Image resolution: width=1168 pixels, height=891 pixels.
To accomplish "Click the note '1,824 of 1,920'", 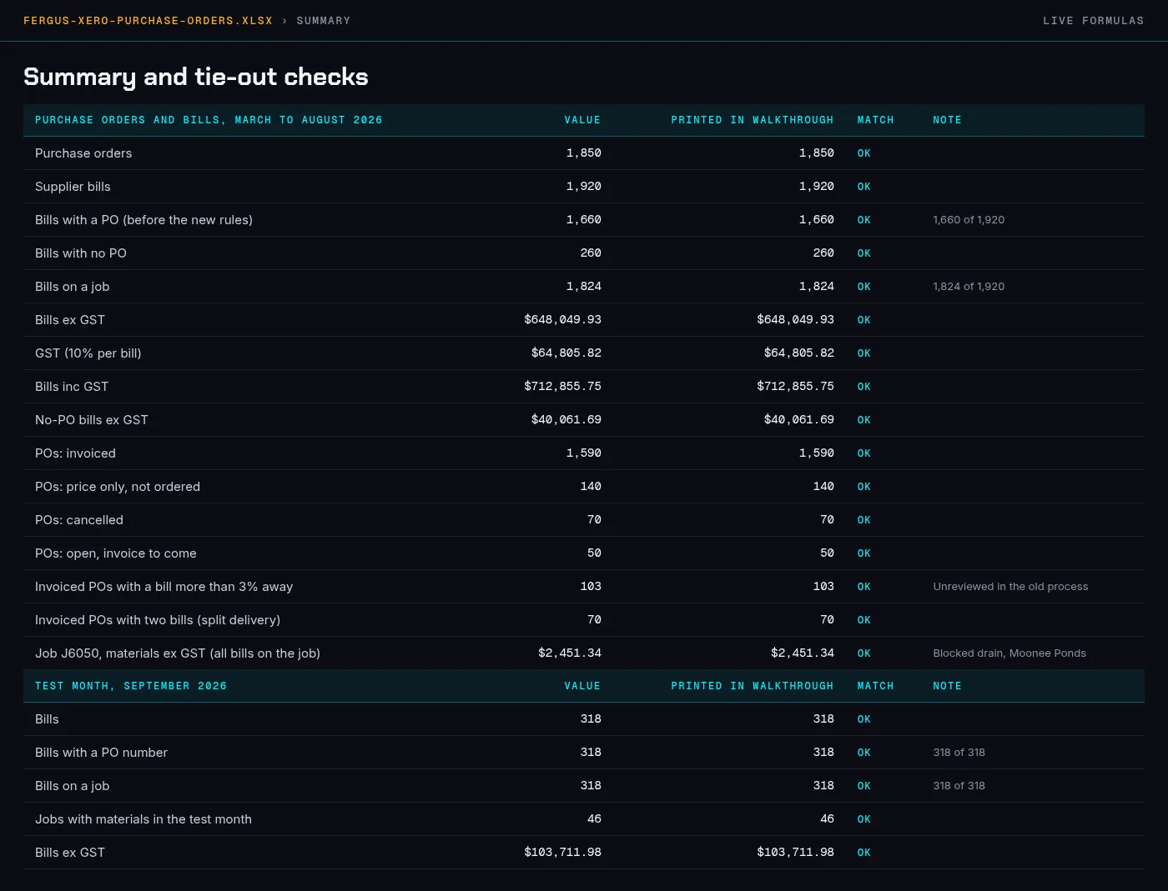I will tap(969, 287).
